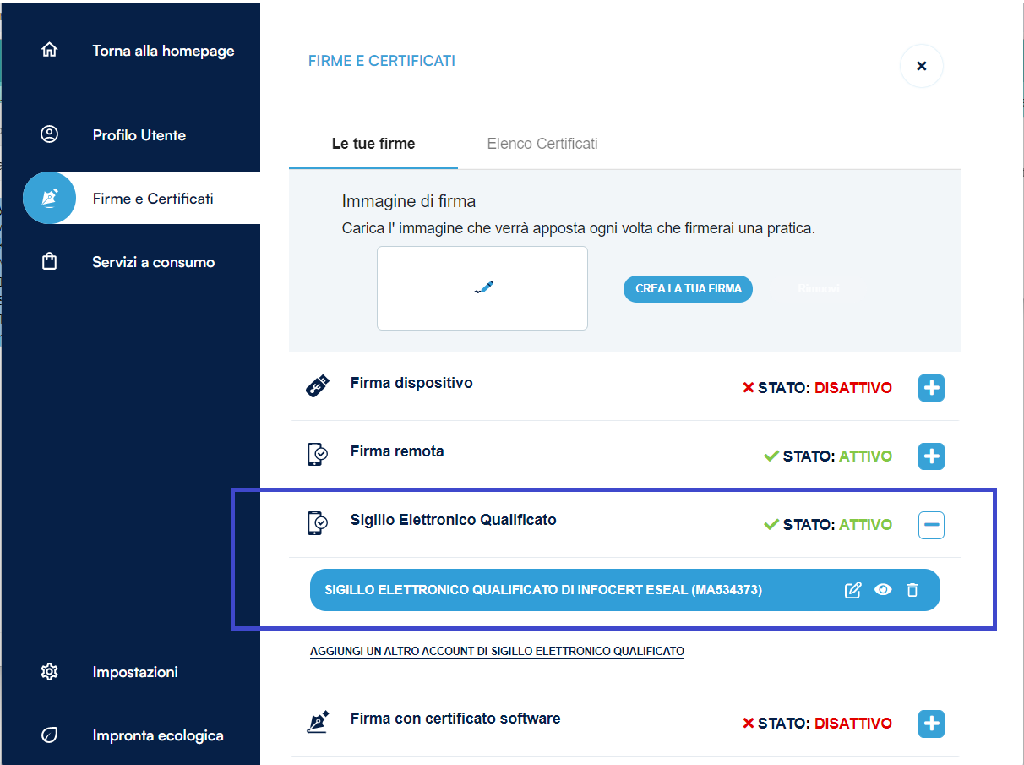1024x765 pixels.
Task: Collapse the Sigillo Elettronico Qualificato section
Action: (931, 525)
